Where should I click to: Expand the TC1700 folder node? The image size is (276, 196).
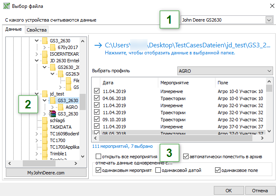coord(36,140)
